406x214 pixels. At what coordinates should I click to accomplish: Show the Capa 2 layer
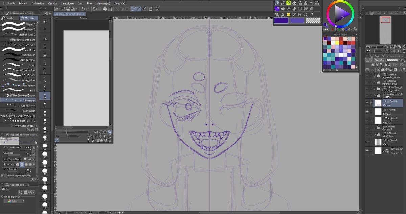point(367,120)
